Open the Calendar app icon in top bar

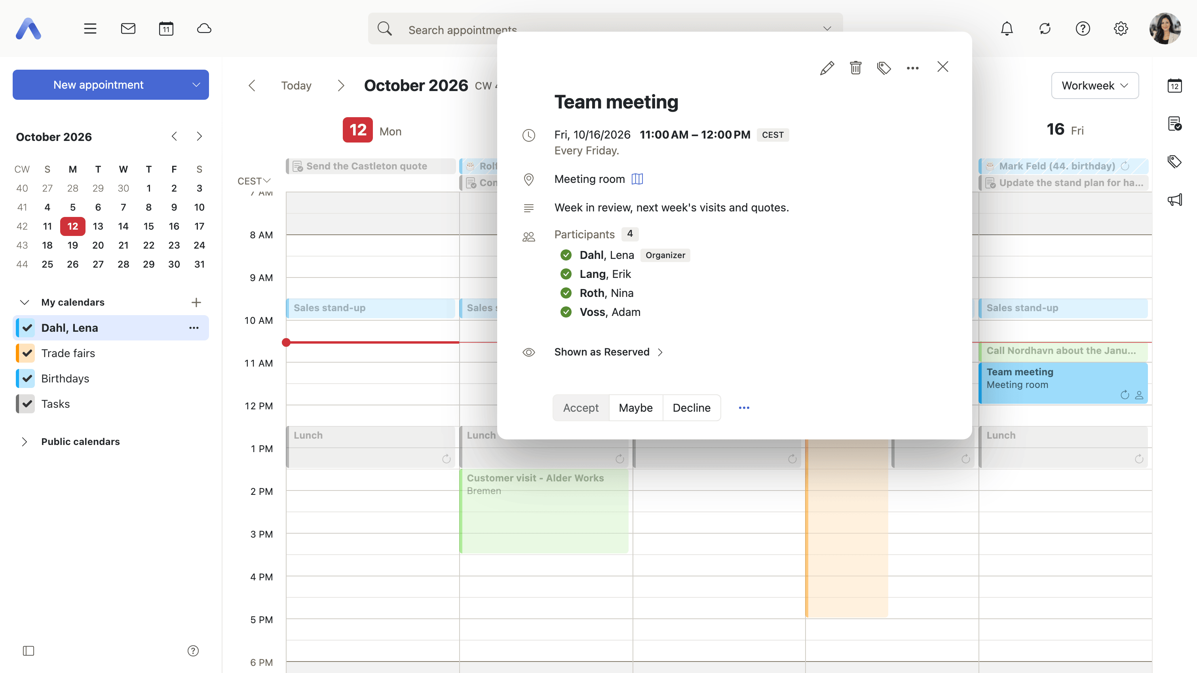tap(166, 29)
